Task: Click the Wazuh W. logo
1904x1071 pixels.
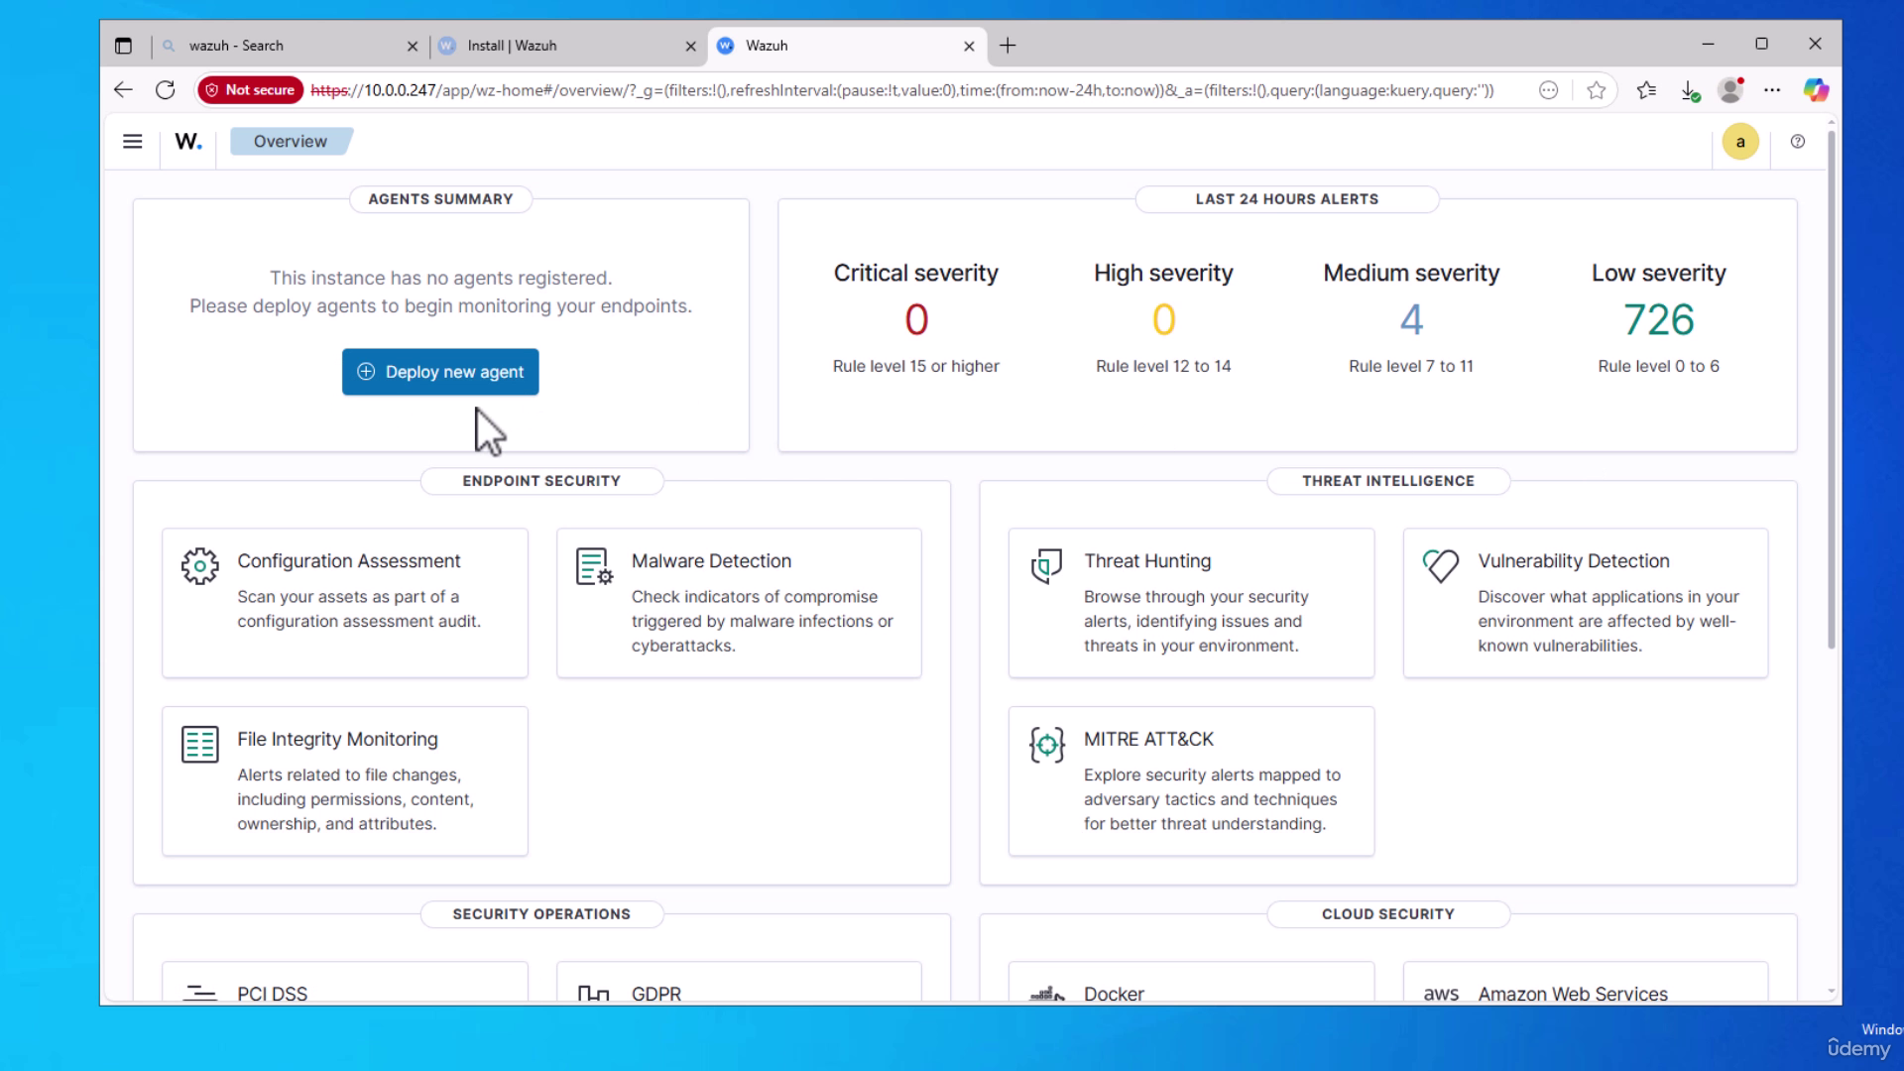Action: click(188, 142)
